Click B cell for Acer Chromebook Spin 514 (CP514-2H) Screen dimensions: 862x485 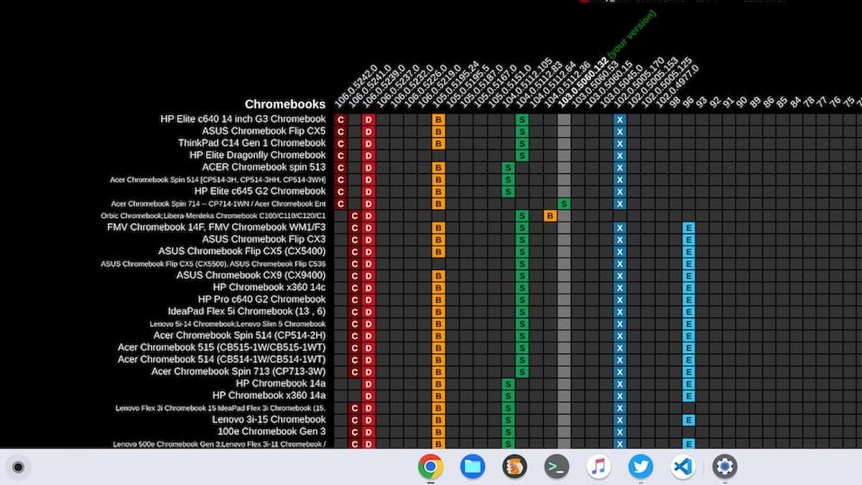[438, 336]
